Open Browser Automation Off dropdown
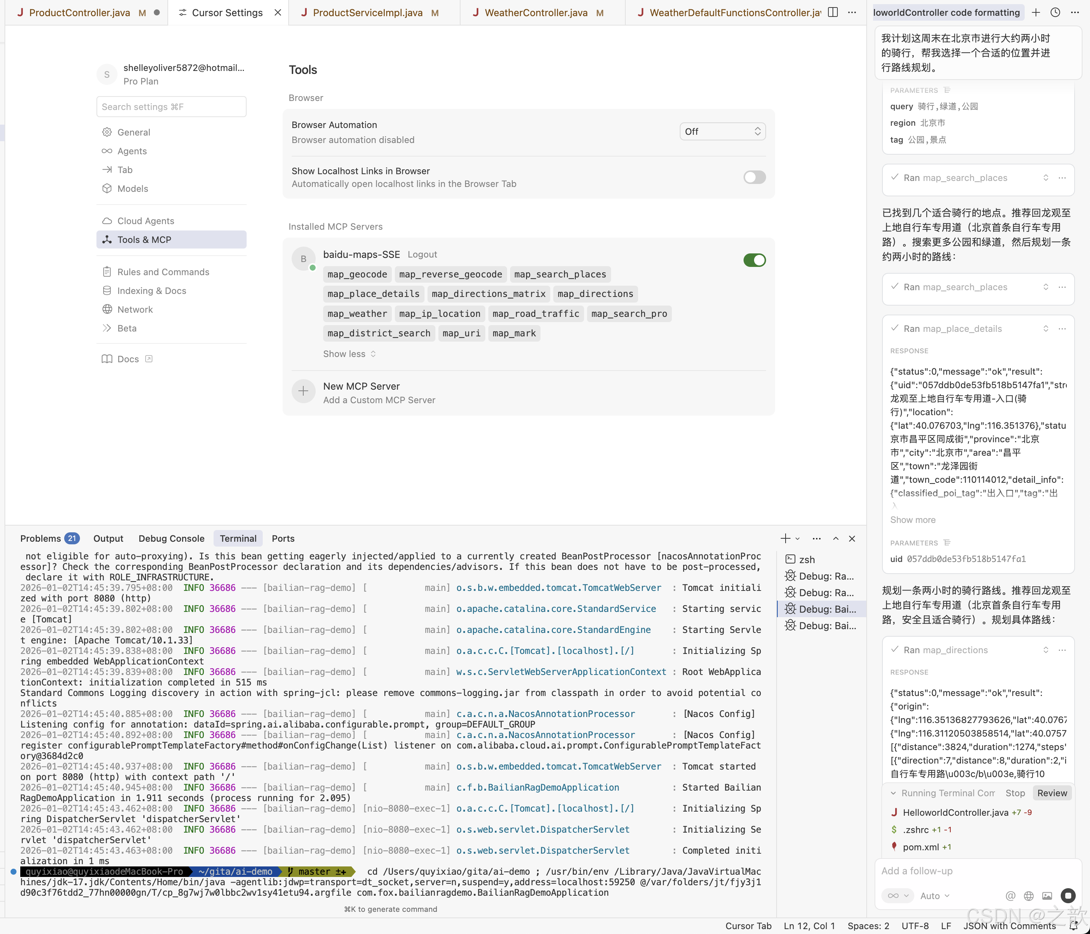Viewport: 1090px width, 934px height. (722, 131)
